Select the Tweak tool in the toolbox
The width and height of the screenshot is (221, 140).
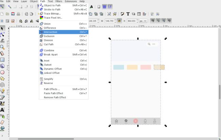[2, 41]
